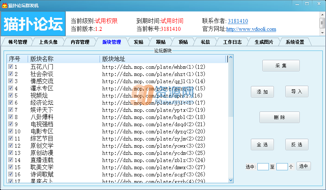Toggle the checkbox for row 15 耽美文学
Screen dimensions: 326x190
pos(11,167)
